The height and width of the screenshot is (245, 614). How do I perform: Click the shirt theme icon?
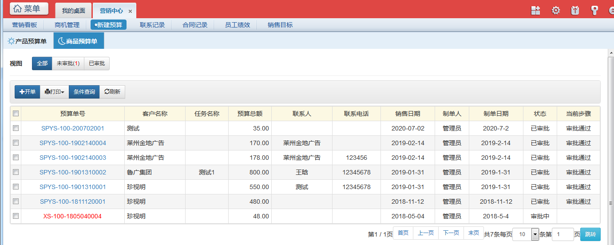575,11
